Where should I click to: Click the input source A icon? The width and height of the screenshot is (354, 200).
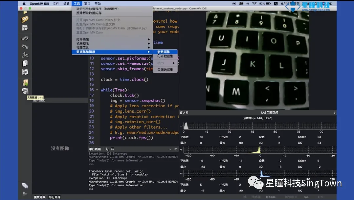[276, 3]
